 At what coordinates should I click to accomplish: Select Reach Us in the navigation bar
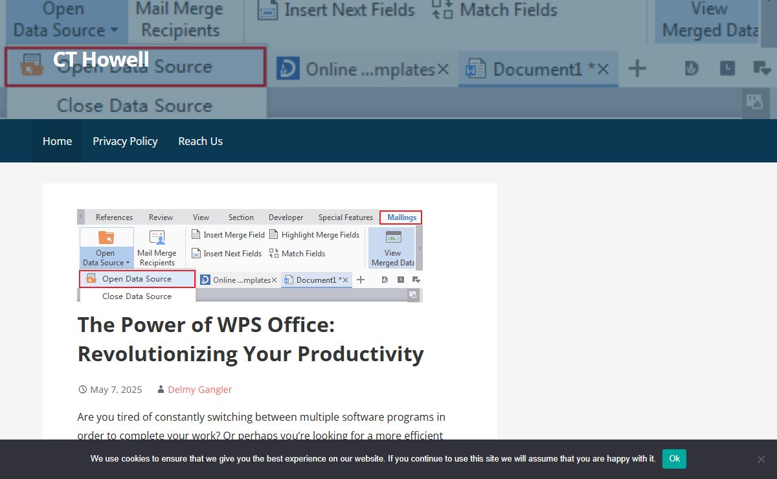(x=201, y=141)
